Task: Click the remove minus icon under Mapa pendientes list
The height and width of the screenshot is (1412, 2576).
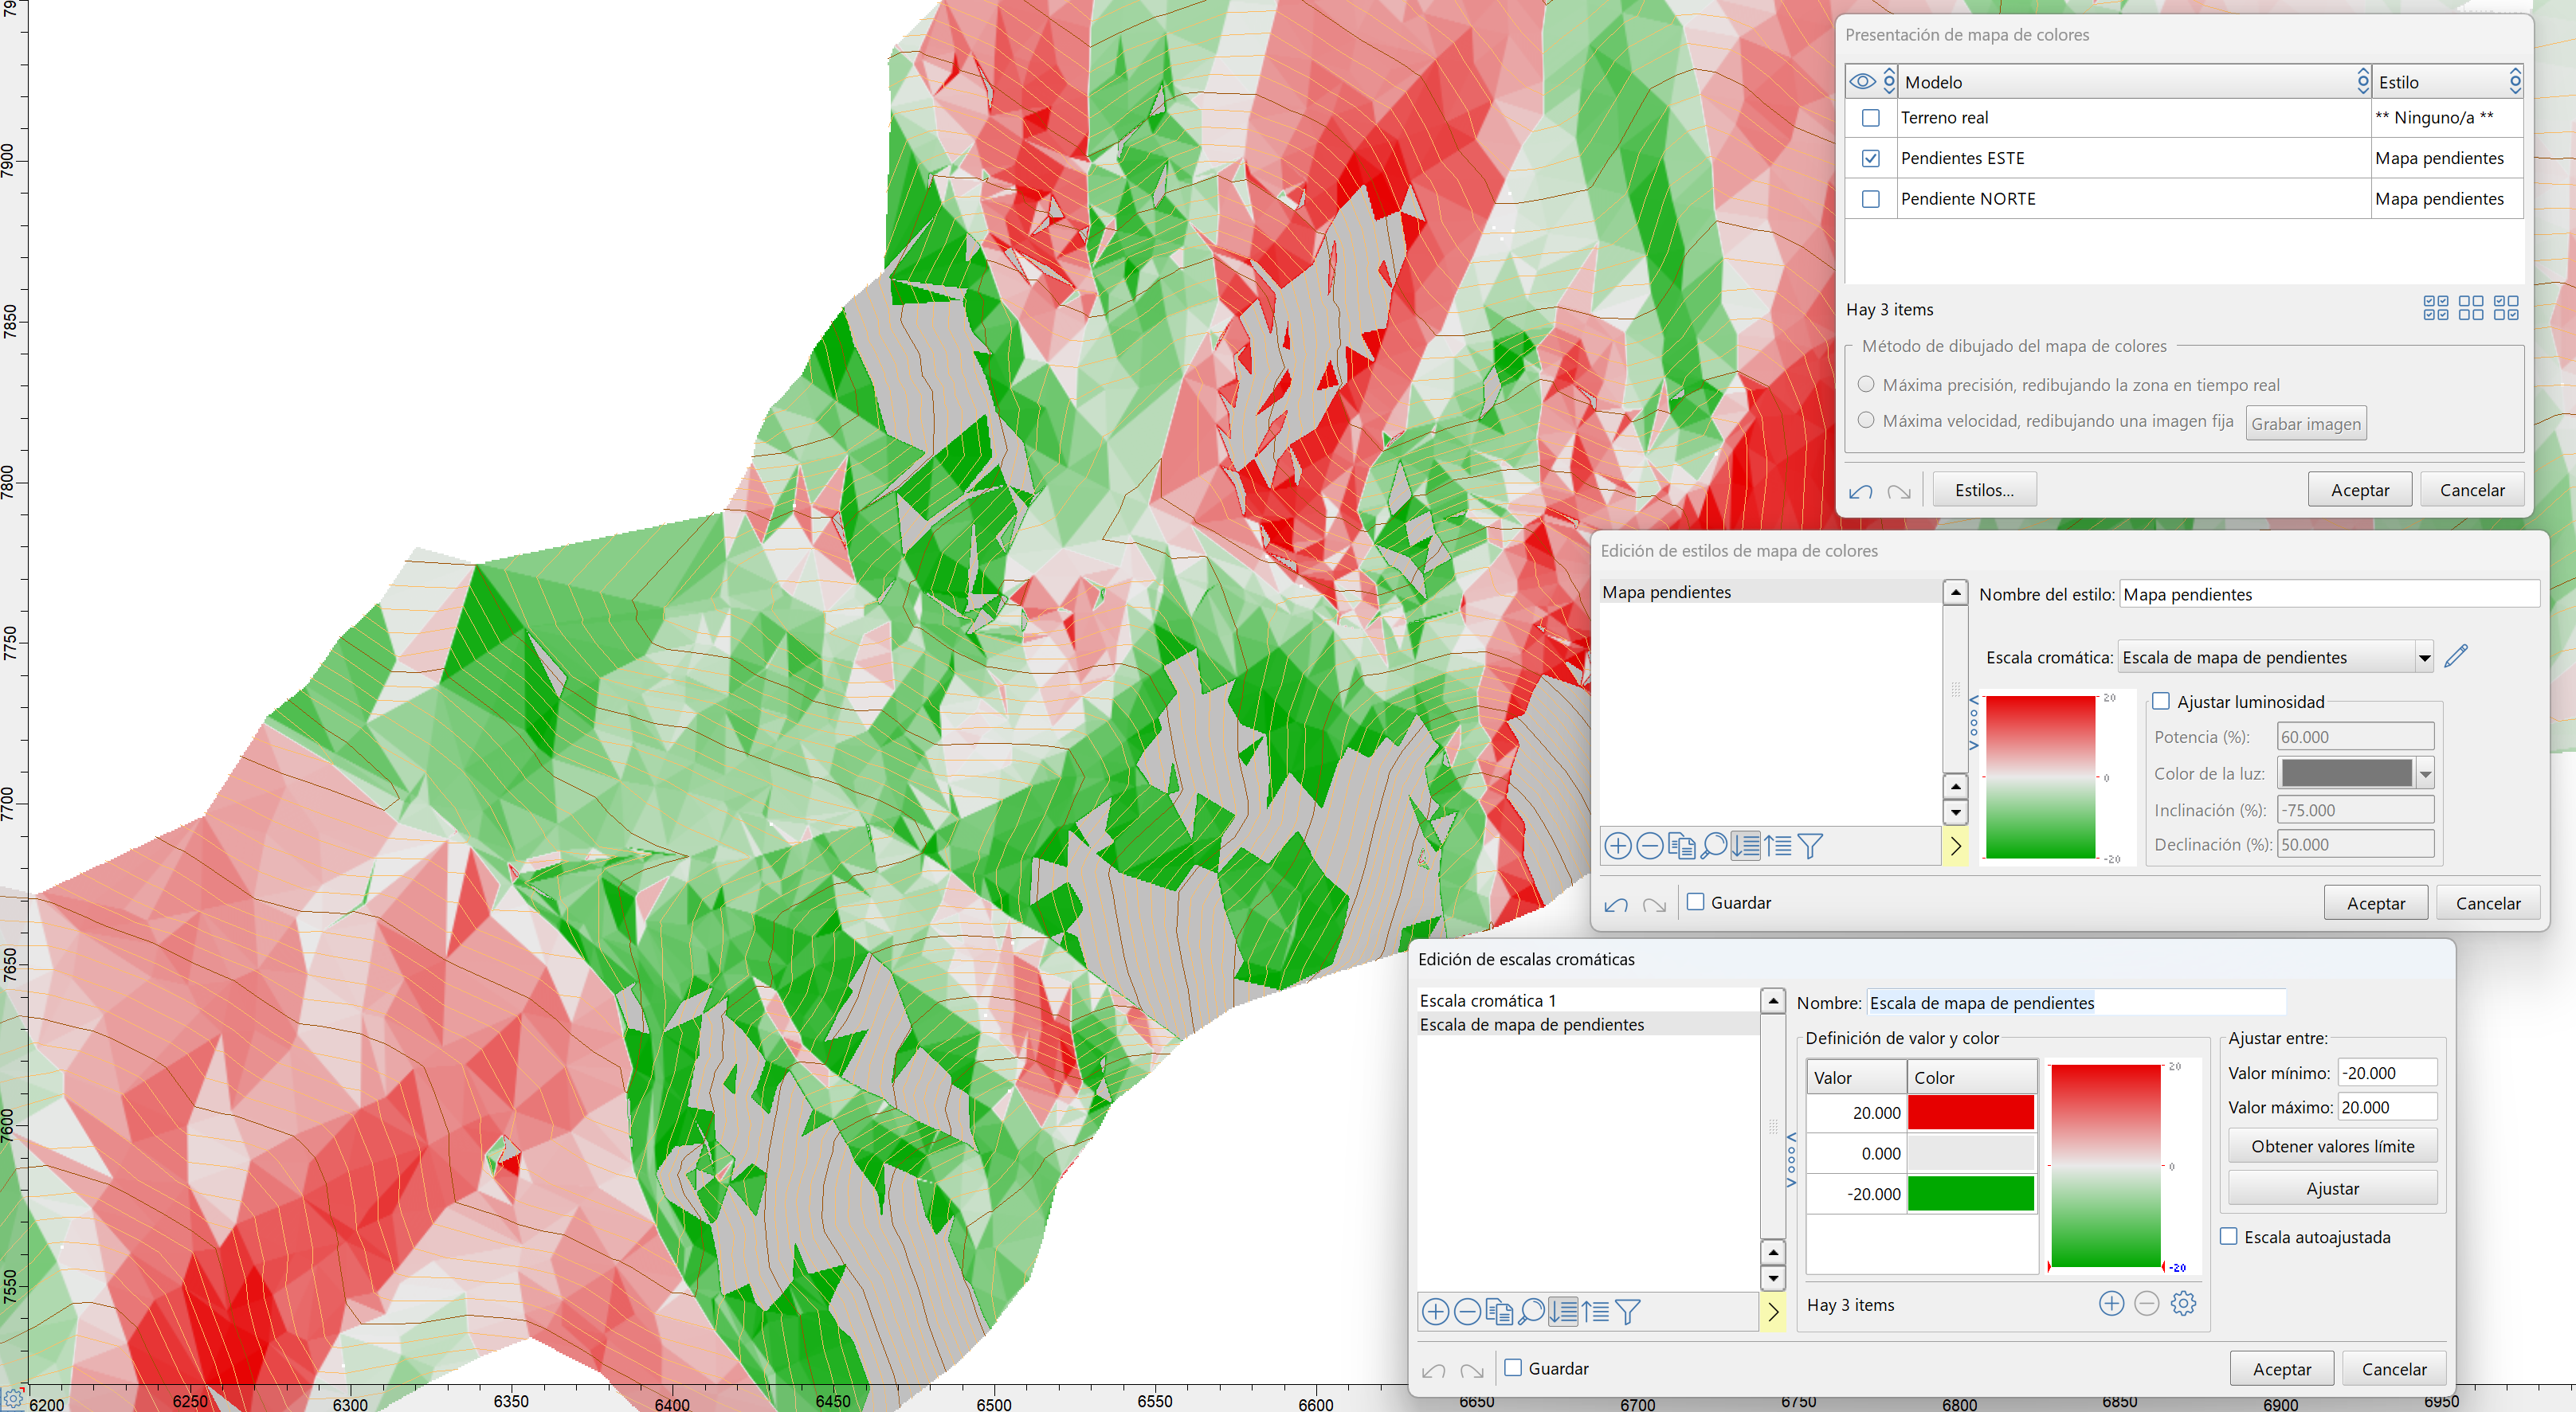Action: pyautogui.click(x=1650, y=847)
